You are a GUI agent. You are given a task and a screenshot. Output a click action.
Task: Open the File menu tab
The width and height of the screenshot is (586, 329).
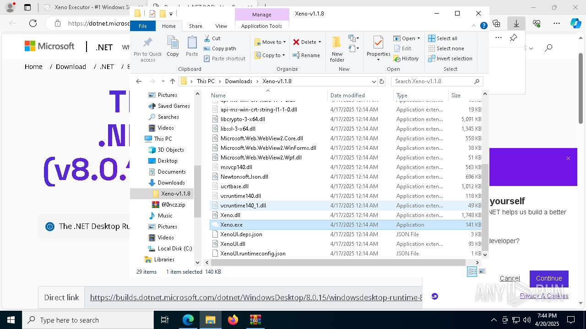(143, 26)
